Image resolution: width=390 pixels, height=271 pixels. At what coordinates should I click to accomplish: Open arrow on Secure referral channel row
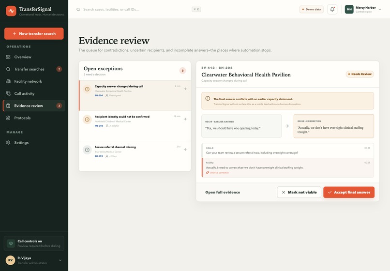tap(185, 150)
